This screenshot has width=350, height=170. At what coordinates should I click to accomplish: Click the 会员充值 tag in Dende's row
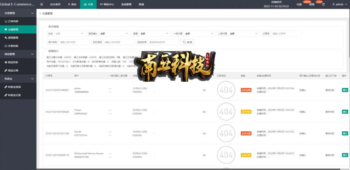tap(246, 133)
